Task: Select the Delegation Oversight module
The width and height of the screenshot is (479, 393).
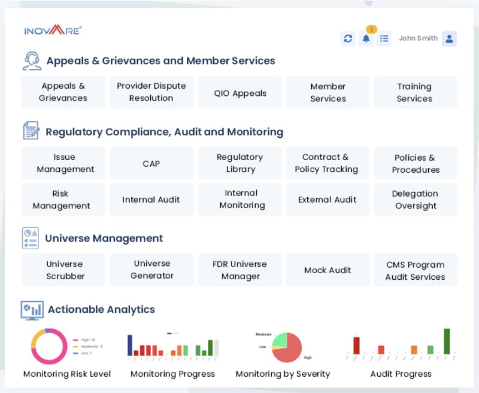Action: pyautogui.click(x=416, y=199)
